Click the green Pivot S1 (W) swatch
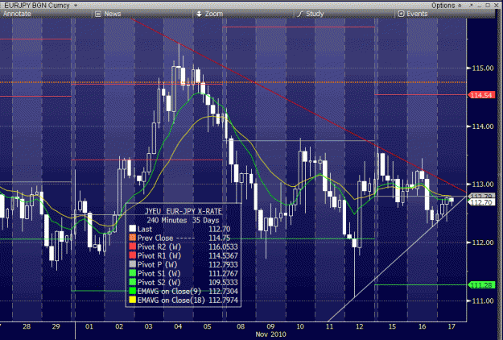 (x=133, y=274)
